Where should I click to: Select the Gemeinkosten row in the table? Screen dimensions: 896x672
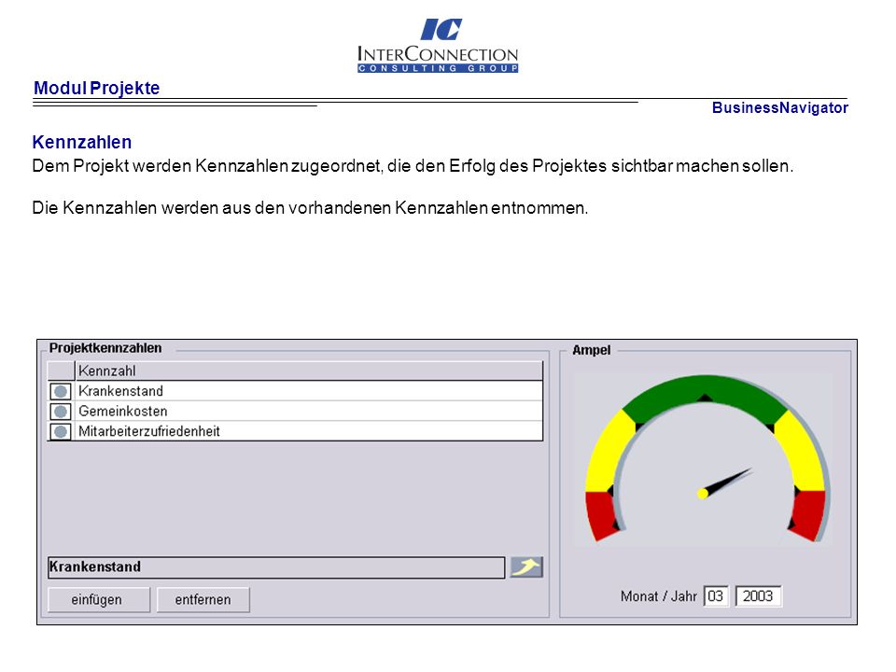point(296,411)
